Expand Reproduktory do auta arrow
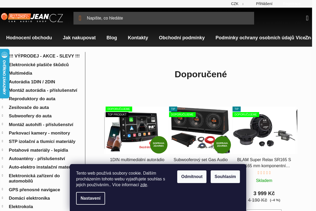Viewport: 316px width, 211px height. [3, 99]
